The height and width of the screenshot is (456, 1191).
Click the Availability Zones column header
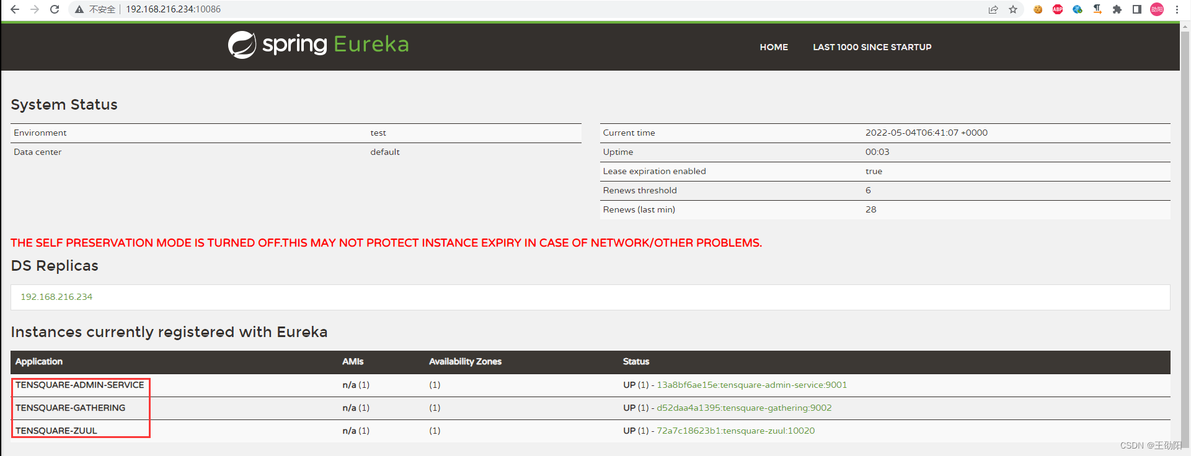coord(465,361)
